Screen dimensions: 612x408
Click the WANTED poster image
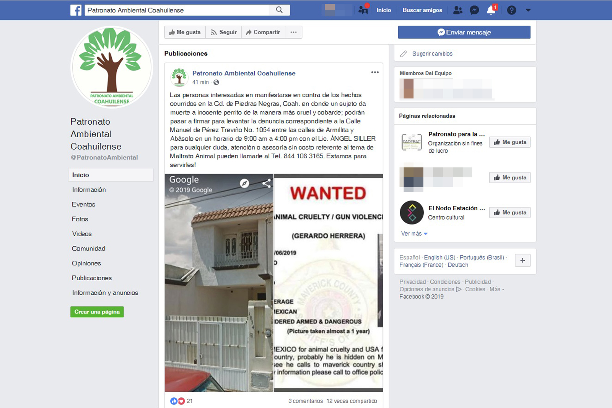tap(329, 283)
